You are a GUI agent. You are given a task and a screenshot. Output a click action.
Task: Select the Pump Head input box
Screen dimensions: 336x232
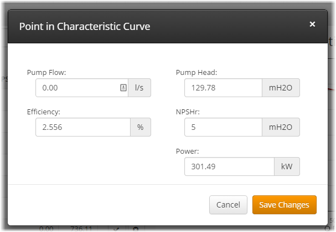[223, 88]
